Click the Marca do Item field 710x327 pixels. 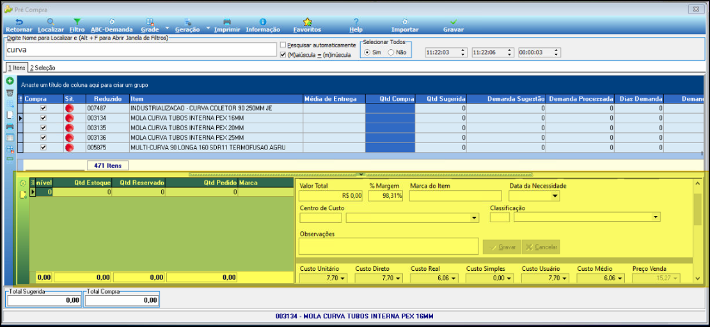coord(455,196)
